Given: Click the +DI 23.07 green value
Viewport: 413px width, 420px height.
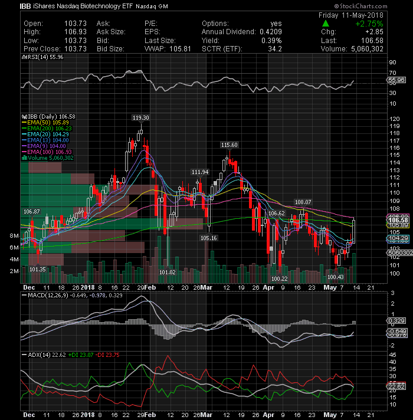Looking at the screenshot, I should (81, 355).
